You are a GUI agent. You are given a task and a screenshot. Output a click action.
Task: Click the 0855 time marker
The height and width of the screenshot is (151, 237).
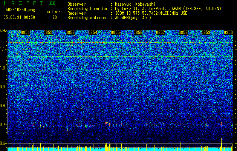click(x=115, y=32)
